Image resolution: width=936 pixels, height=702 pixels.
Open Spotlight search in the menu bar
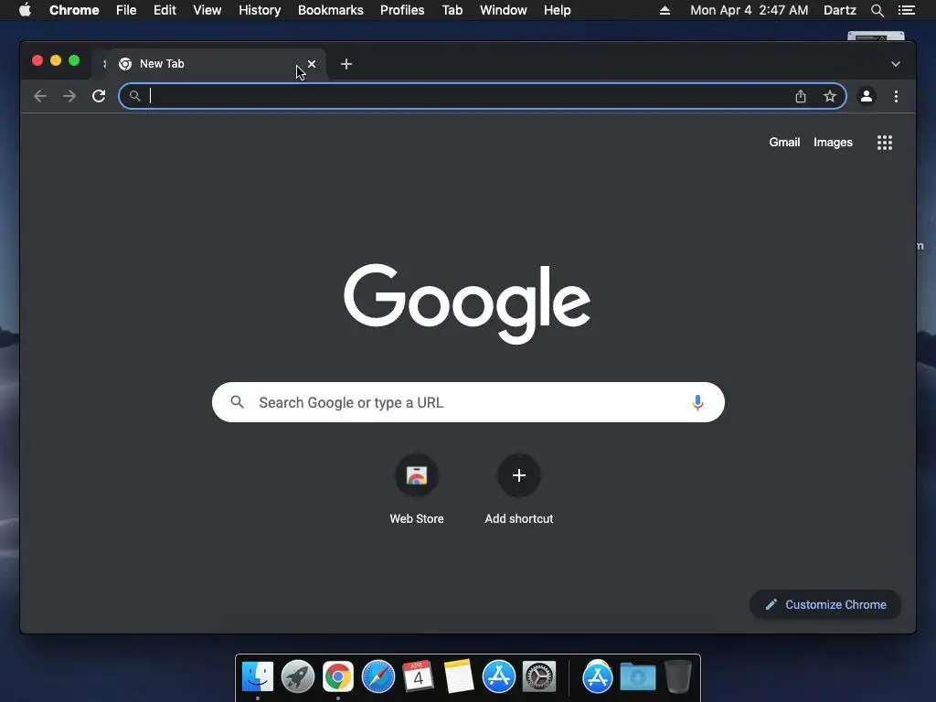(877, 10)
